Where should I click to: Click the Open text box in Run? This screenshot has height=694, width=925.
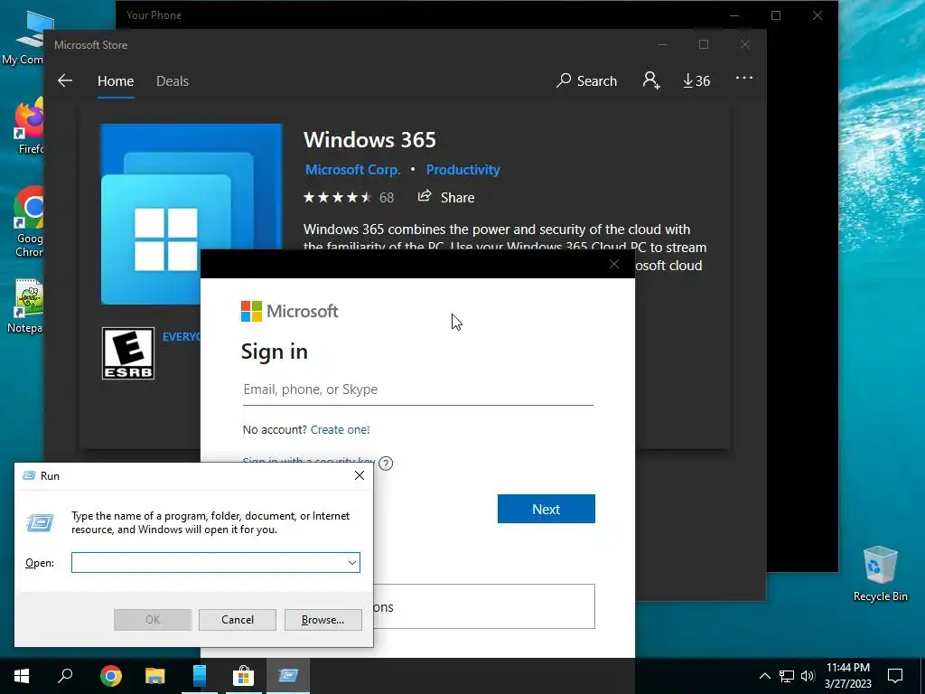point(209,562)
